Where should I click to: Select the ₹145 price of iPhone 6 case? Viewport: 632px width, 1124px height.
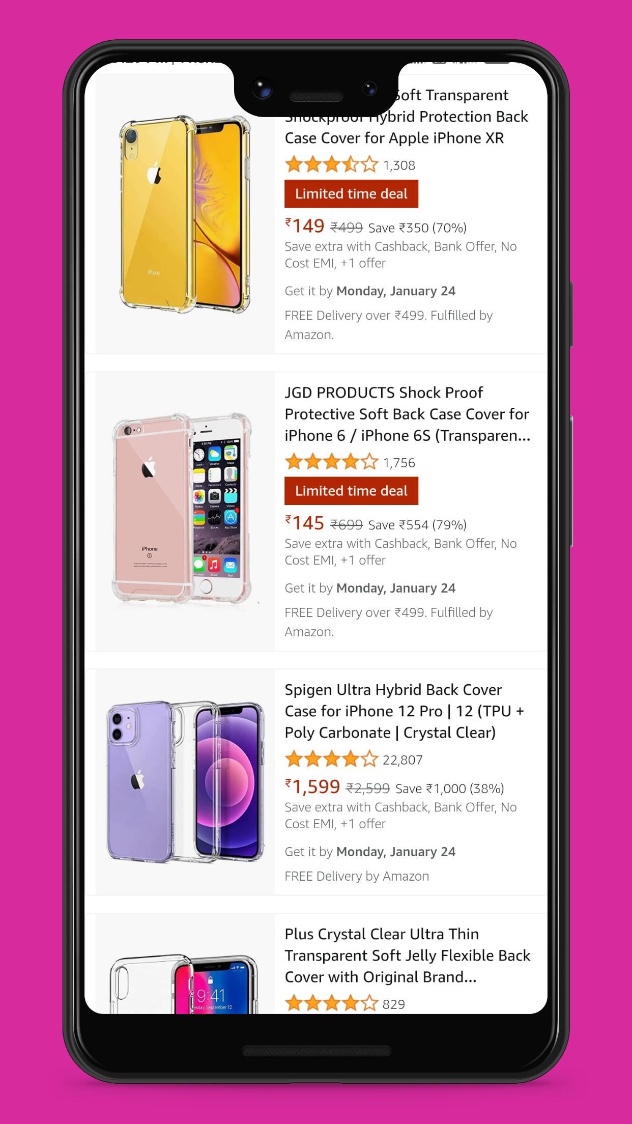(304, 523)
